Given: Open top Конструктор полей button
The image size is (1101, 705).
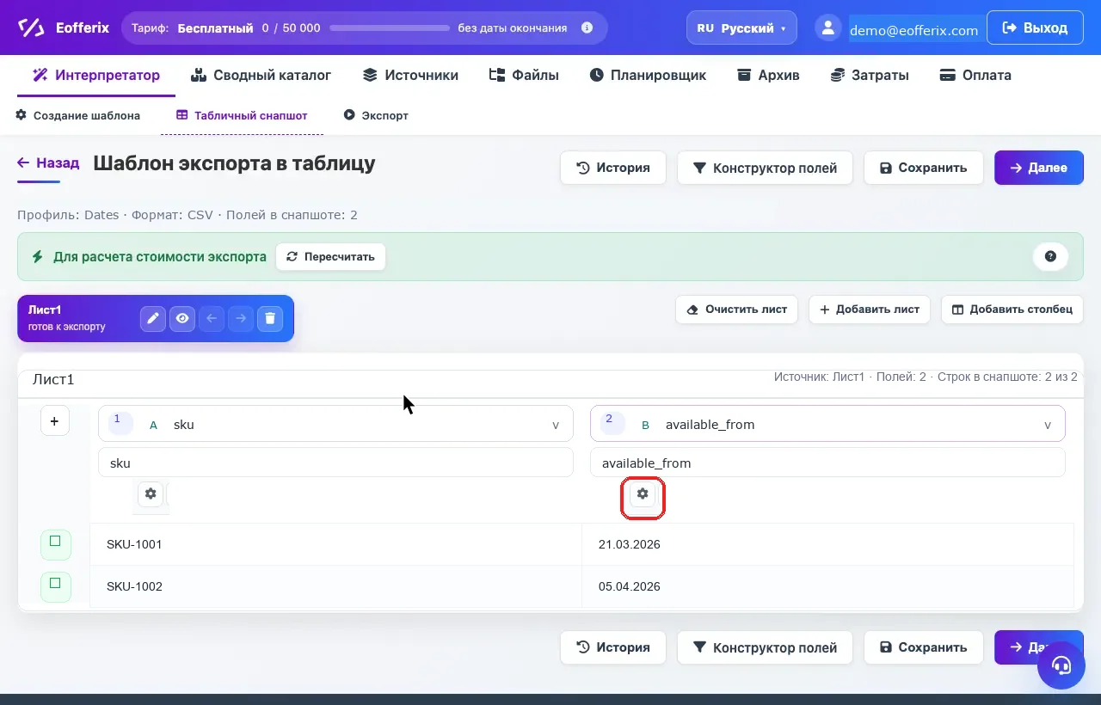Looking at the screenshot, I should (765, 168).
